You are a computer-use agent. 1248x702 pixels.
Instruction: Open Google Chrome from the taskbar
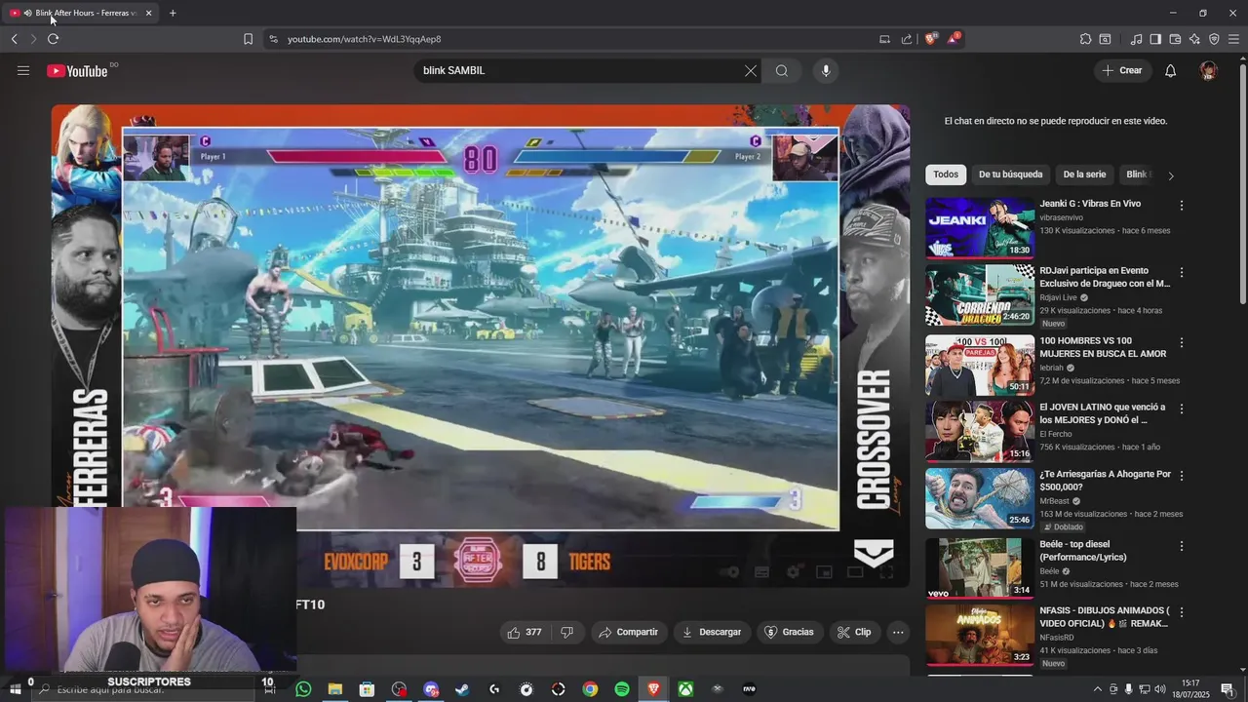(590, 689)
